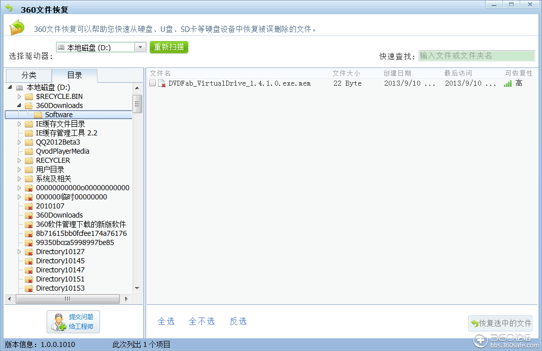Click deleted folder icon for 8b71615bb0fcfee174a76176
This screenshot has height=351, width=542.
tap(29, 233)
